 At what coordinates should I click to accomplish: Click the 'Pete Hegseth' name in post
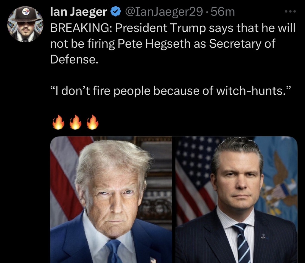[x=154, y=44]
